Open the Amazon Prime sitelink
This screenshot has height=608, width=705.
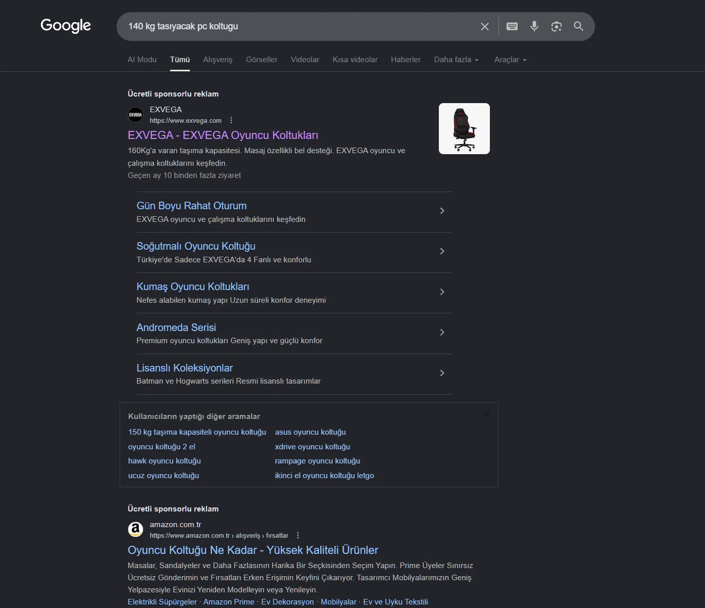click(x=229, y=602)
